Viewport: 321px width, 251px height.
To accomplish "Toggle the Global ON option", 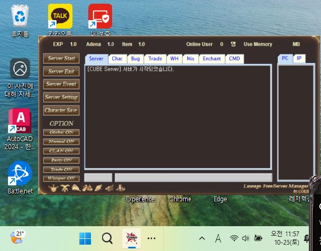I will 61,132.
